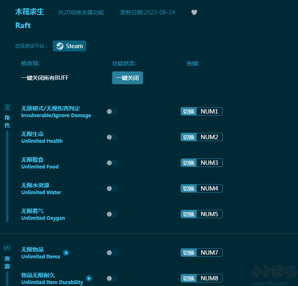298x286 pixels.
Task: Click the Unlimited Oxygen label
Action: 43,218
